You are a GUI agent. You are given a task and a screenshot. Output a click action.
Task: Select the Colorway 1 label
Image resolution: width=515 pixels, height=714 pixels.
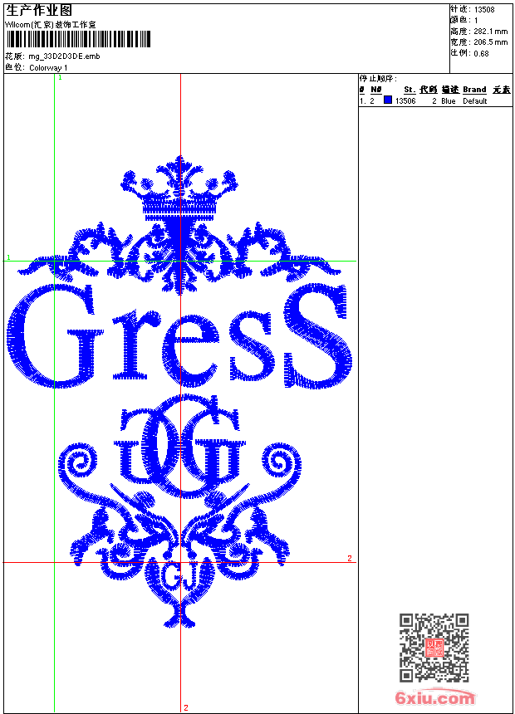tap(49, 67)
